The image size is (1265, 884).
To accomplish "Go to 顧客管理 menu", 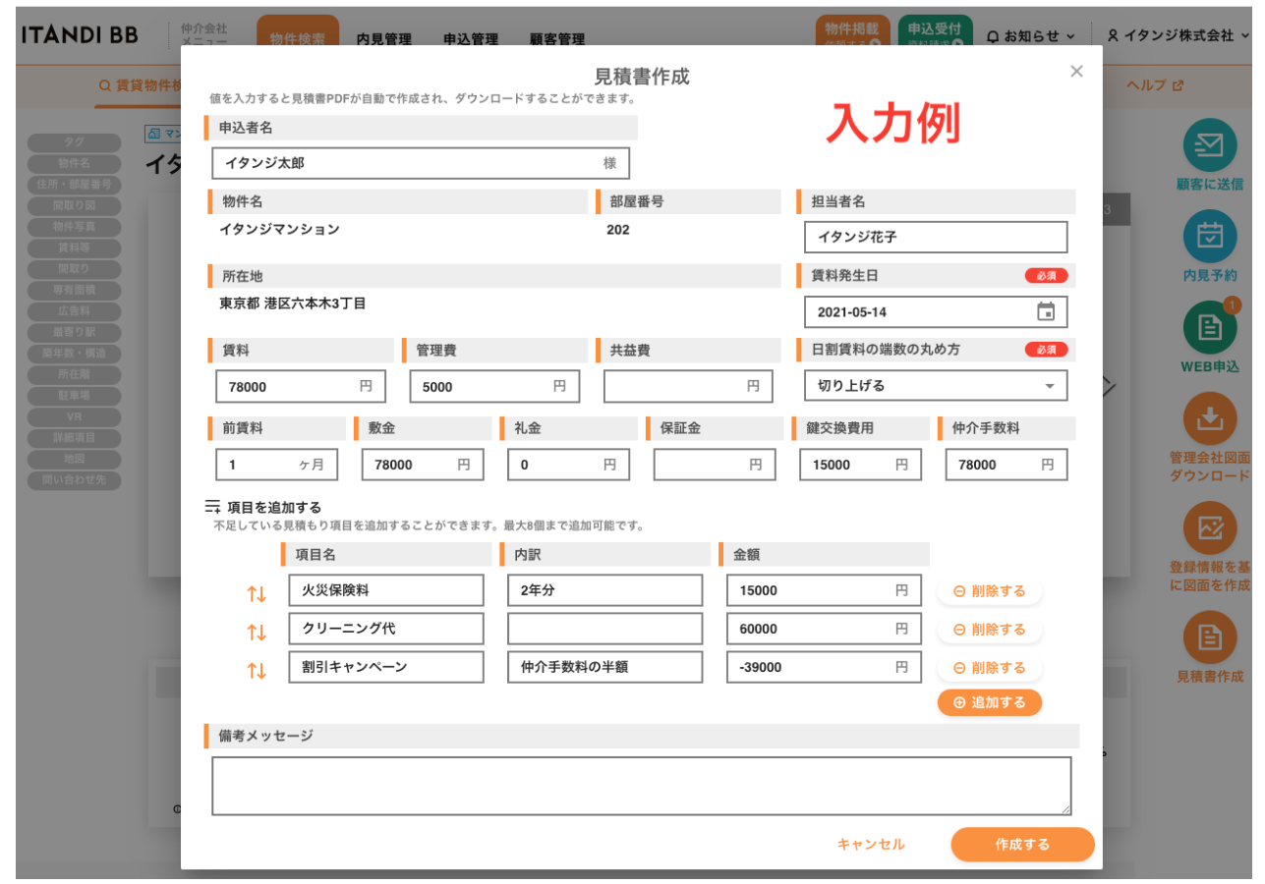I will tap(556, 40).
